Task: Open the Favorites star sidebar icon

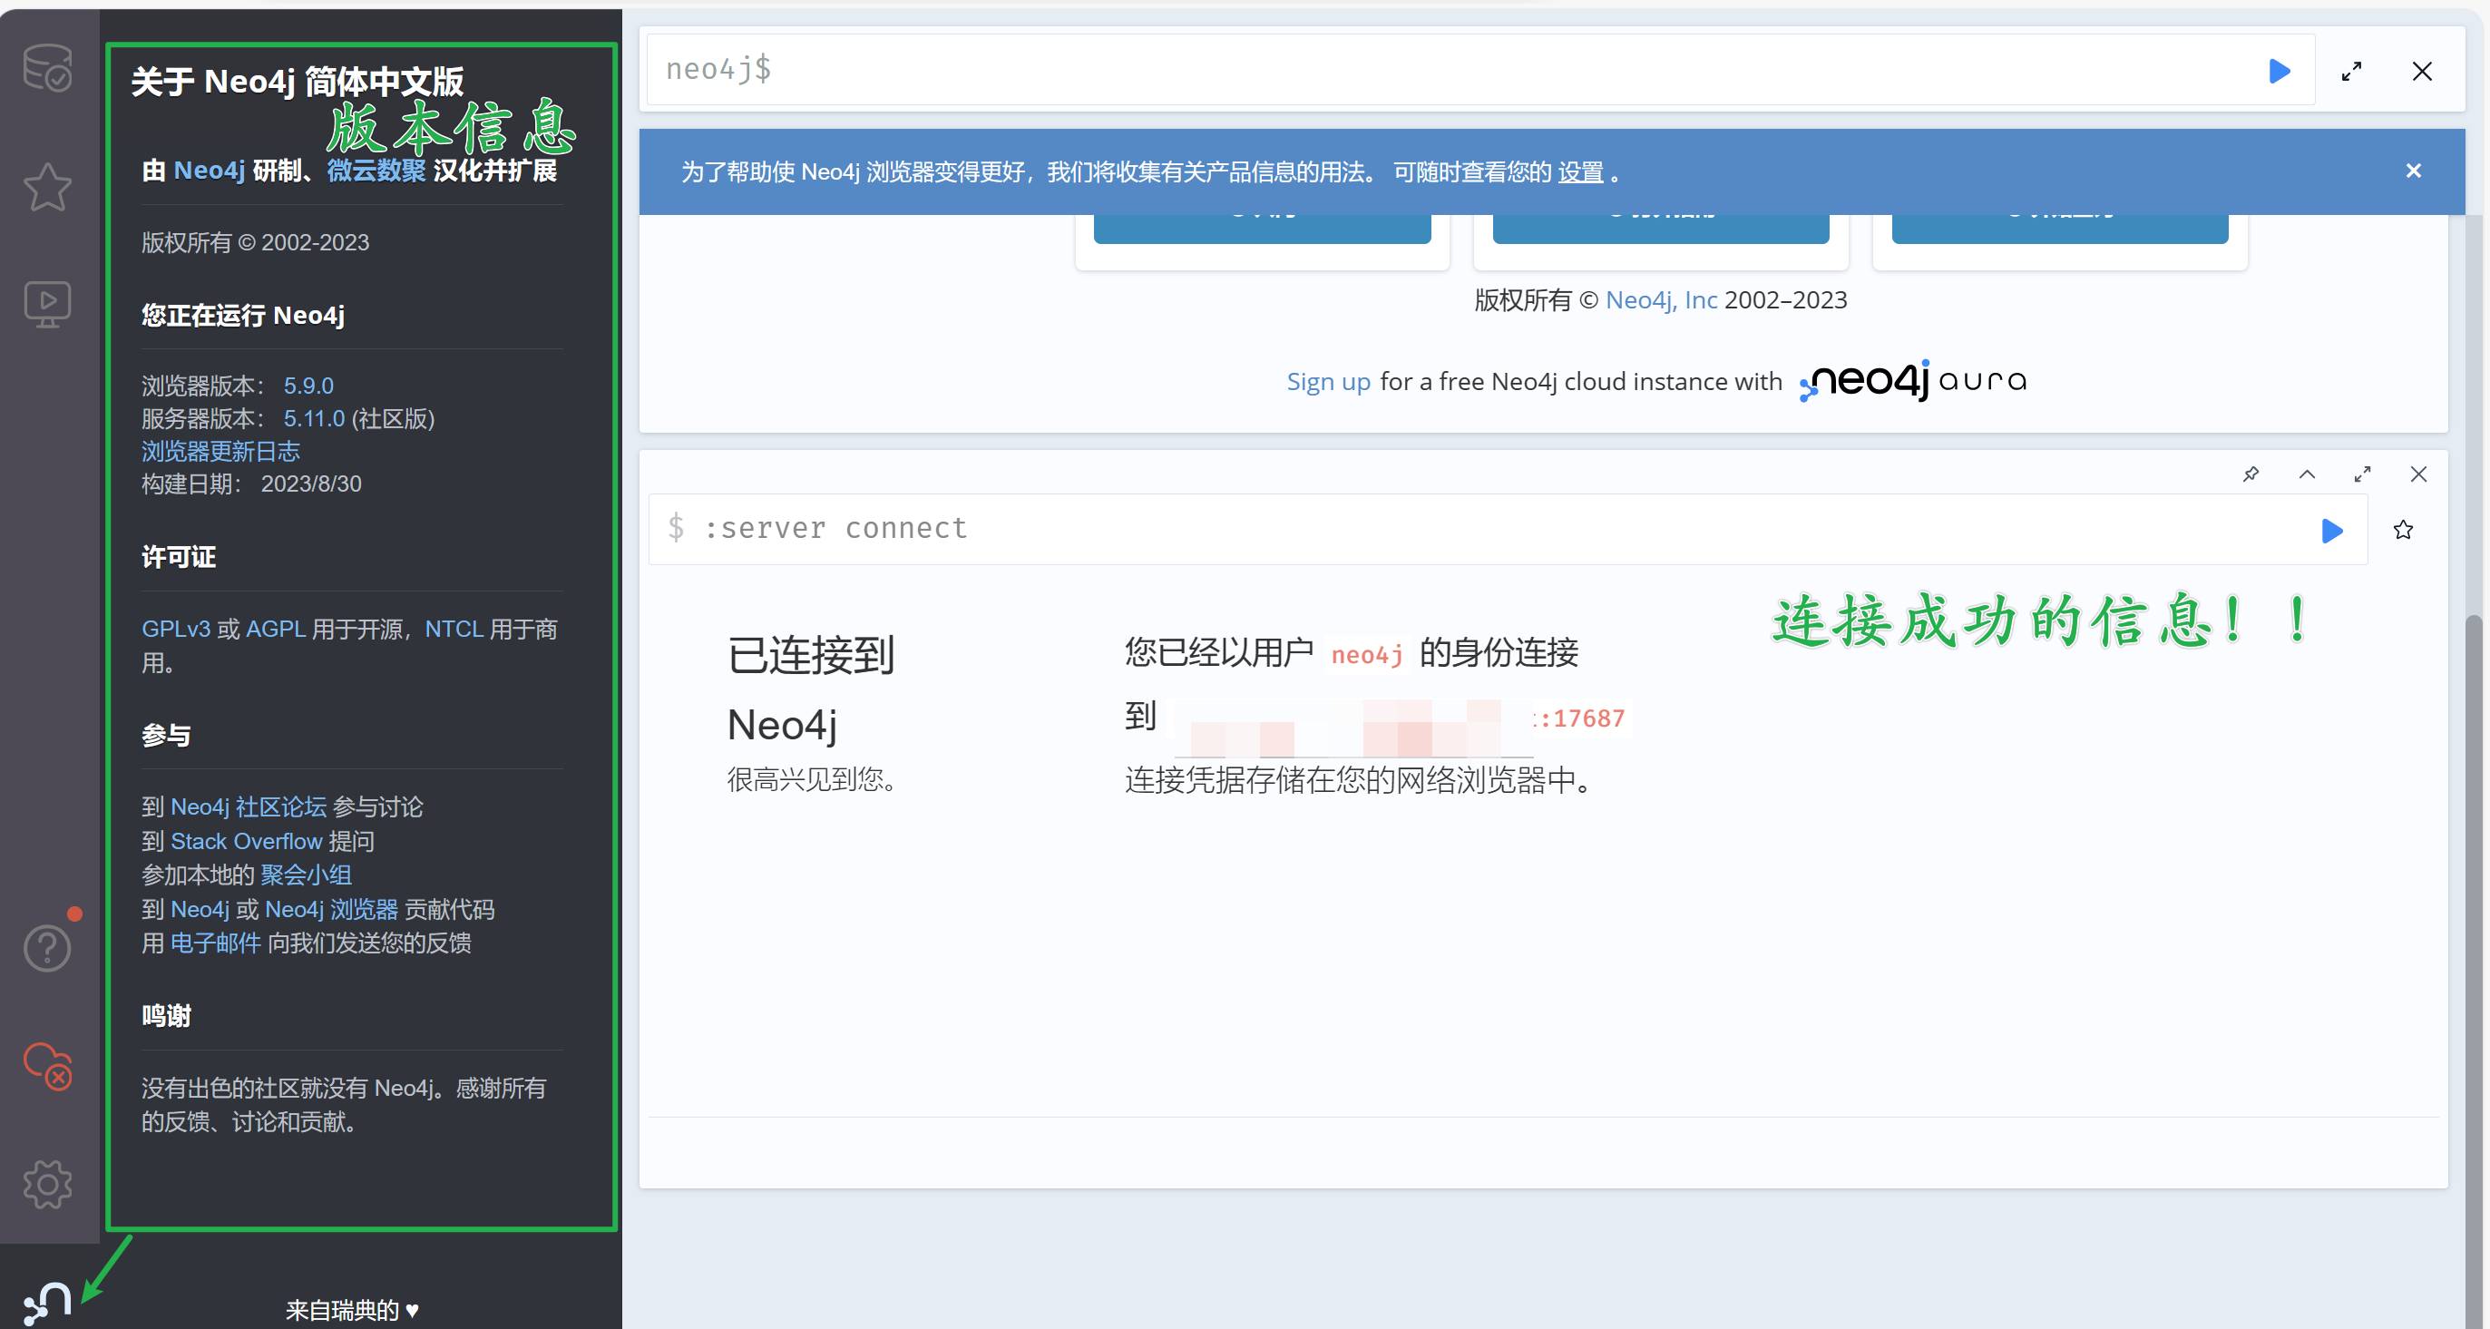Action: [47, 188]
